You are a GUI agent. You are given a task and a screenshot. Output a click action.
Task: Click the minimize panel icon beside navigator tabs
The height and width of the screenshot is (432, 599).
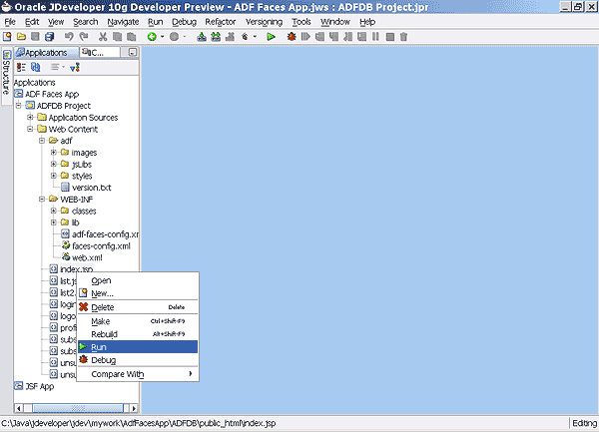133,52
